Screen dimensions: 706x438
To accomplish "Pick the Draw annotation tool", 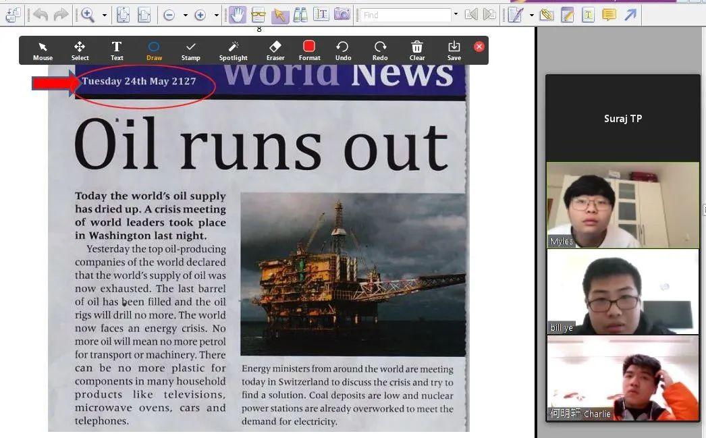I will coord(154,51).
